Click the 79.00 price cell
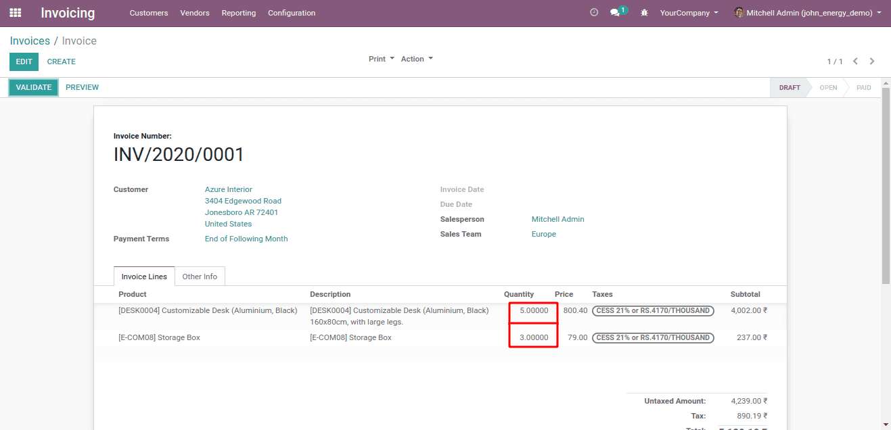891x430 pixels. (578, 337)
